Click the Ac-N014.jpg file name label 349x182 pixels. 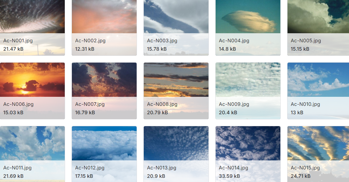click(234, 168)
